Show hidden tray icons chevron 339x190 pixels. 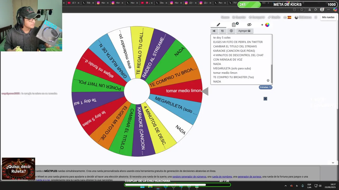(x=286, y=186)
